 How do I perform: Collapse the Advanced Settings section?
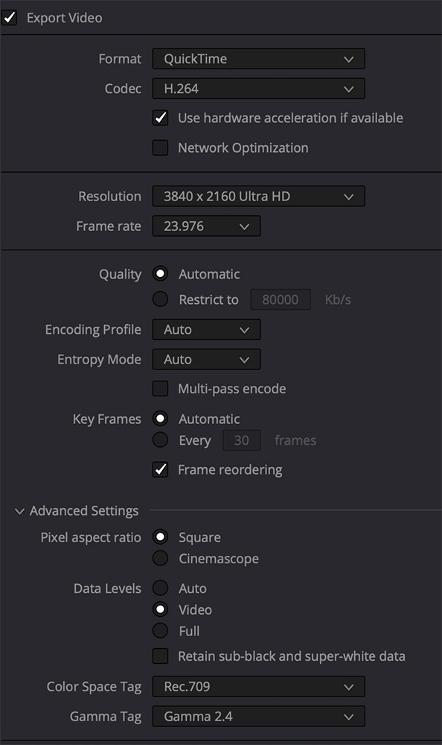point(19,511)
